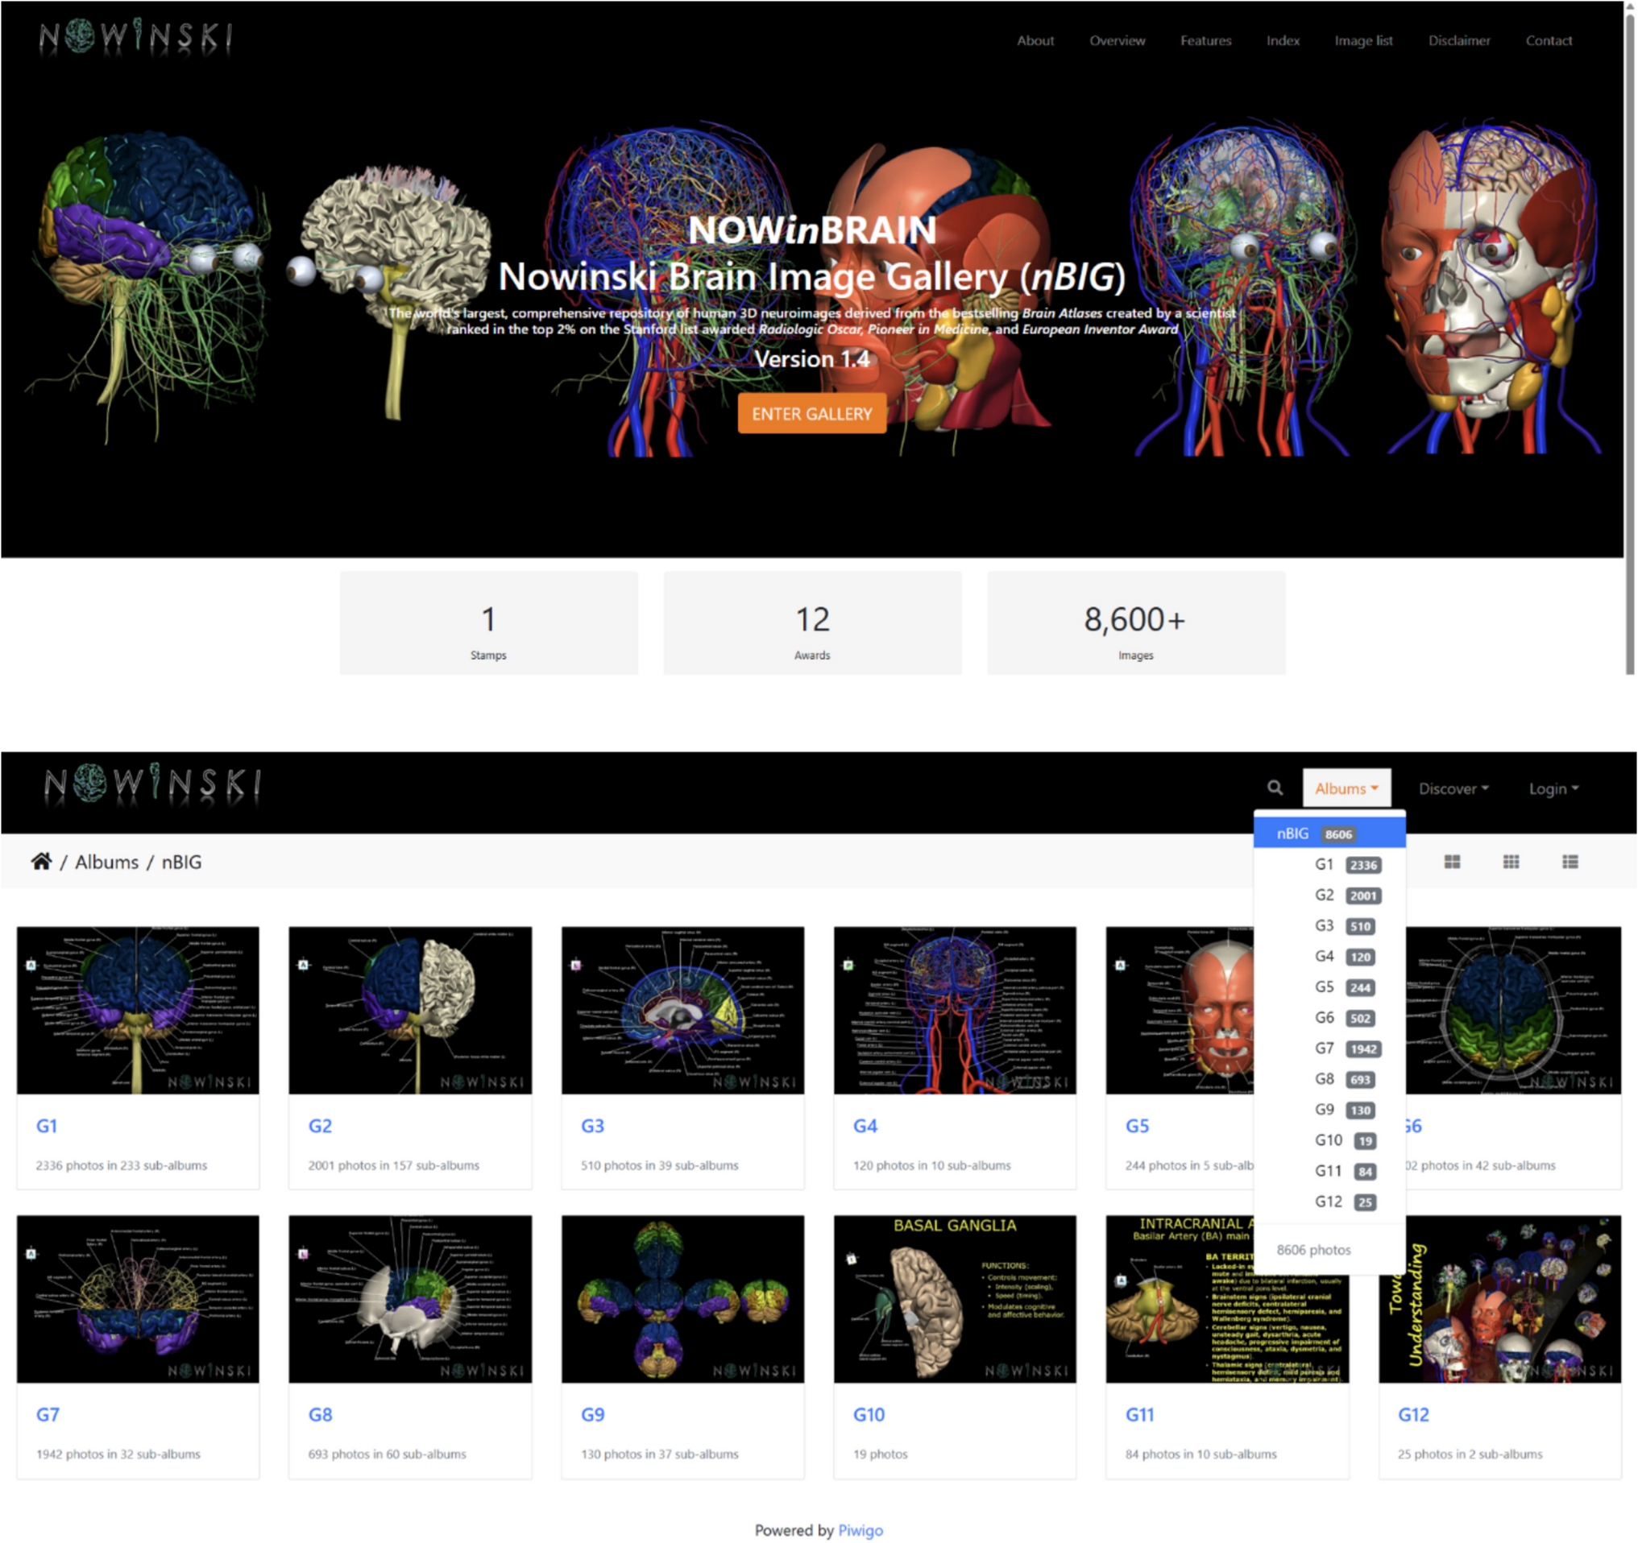Click the Nowinski logo in gallery header
The image size is (1638, 1543).
click(x=152, y=784)
